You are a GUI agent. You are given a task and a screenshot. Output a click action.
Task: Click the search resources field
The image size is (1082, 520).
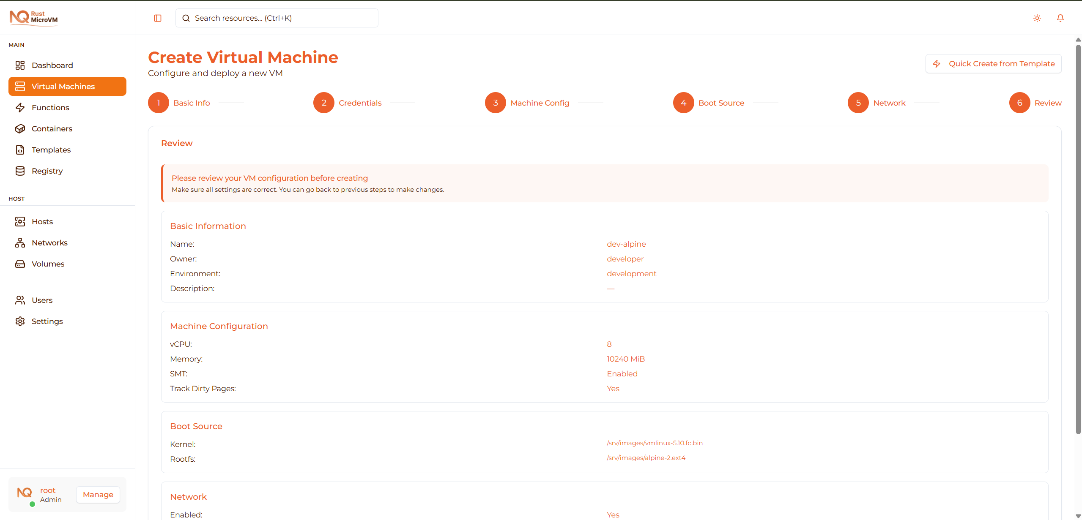tap(277, 18)
